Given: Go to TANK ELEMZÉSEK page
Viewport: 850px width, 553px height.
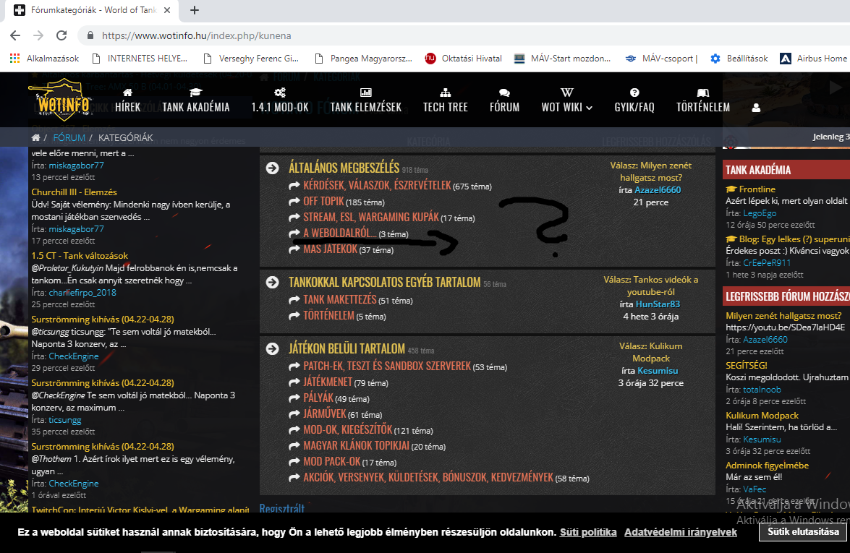Looking at the screenshot, I should [366, 100].
